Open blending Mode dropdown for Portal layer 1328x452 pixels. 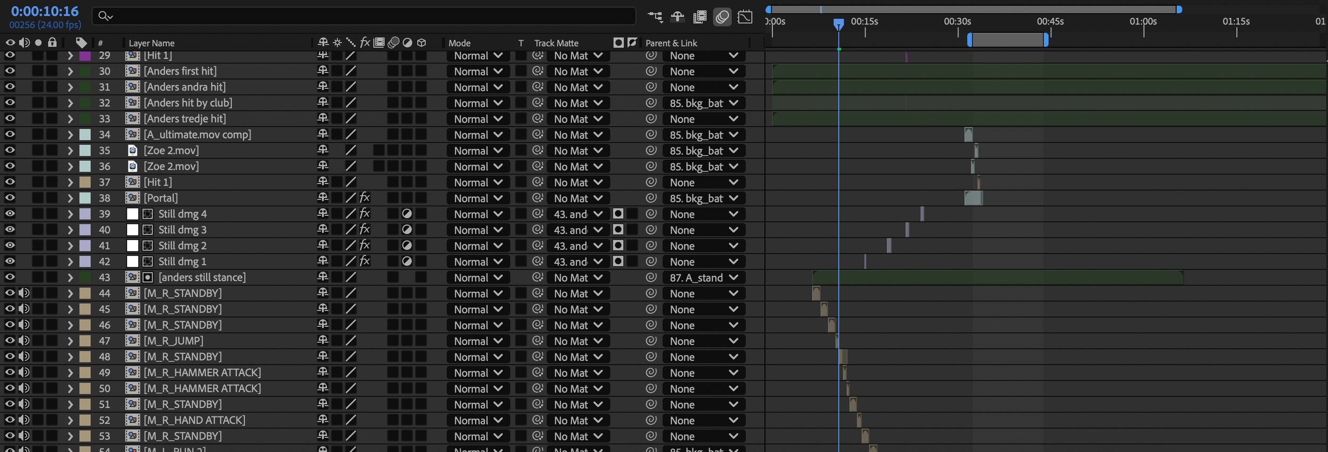478,198
